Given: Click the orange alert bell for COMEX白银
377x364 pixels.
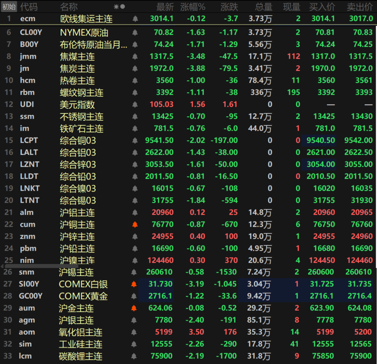Looking at the screenshot, I should [134, 284].
